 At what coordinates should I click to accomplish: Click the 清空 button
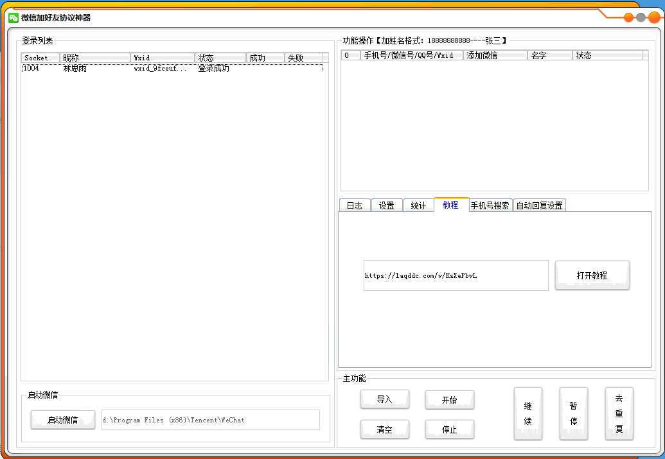tap(384, 430)
